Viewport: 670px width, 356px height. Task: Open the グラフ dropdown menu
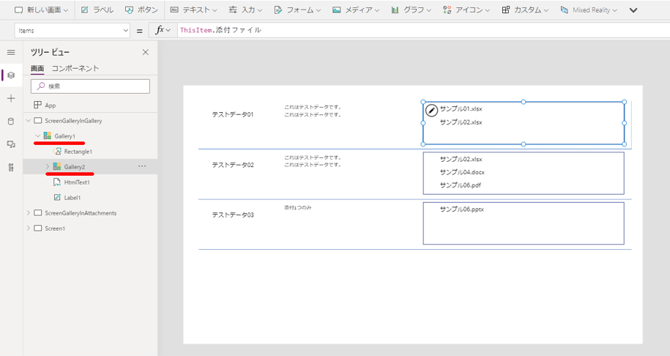point(411,10)
